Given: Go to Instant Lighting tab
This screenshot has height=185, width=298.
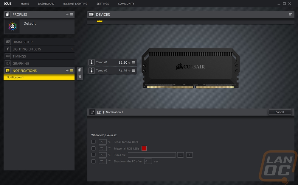Looking at the screenshot, I should (x=75, y=4).
